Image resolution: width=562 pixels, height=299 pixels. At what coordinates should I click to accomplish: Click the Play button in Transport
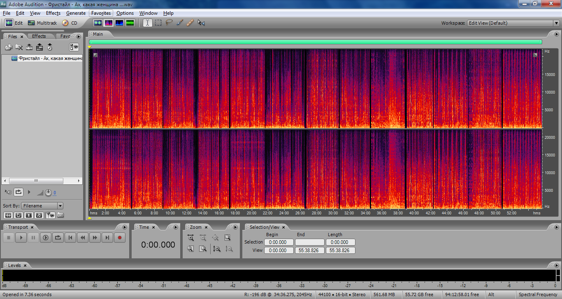pos(21,237)
